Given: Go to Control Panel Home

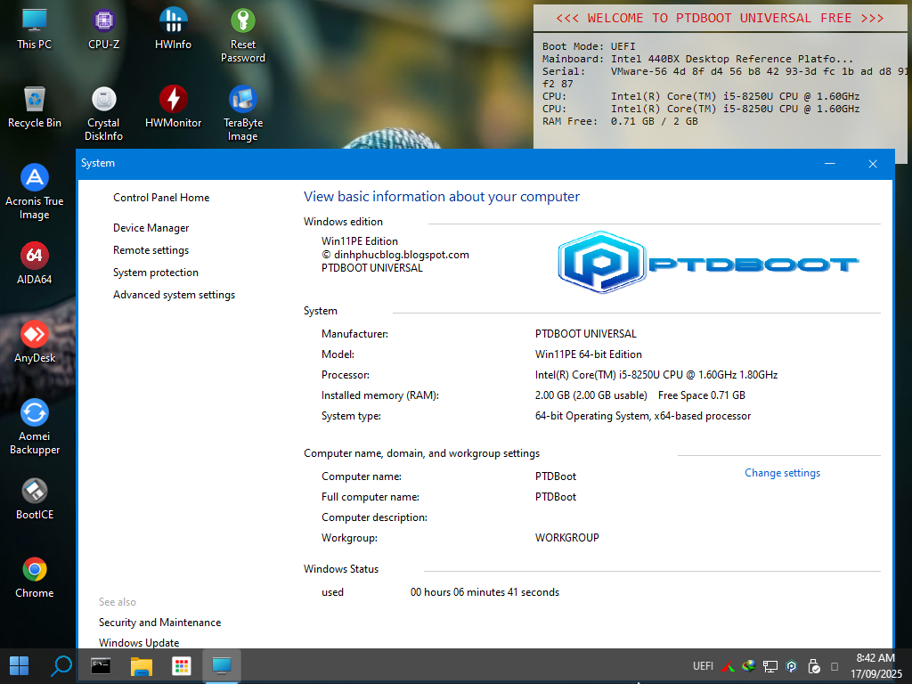Looking at the screenshot, I should click(161, 198).
